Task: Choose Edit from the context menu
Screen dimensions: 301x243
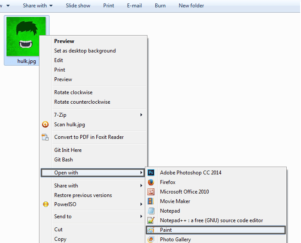Action: [59, 60]
